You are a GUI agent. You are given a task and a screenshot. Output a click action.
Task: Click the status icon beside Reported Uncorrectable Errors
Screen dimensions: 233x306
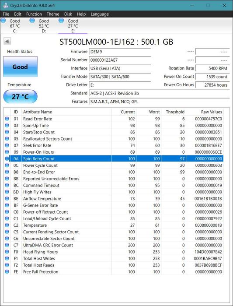[x=7, y=178]
